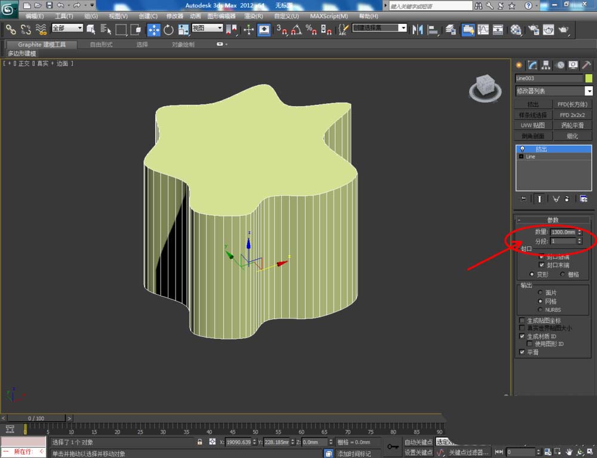The height and width of the screenshot is (458, 597).
Task: Open the Hierarchy panel tab
Action: tap(546, 65)
